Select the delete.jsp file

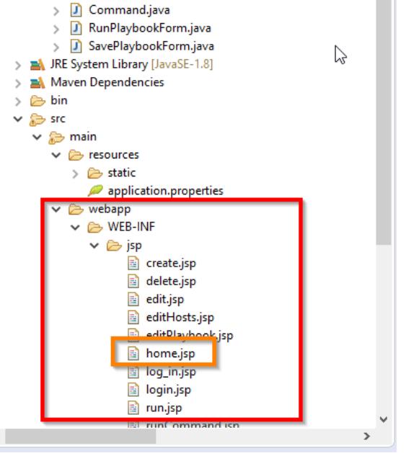[171, 282]
